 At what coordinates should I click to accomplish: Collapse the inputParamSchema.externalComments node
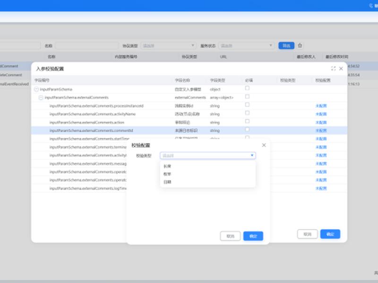coord(41,98)
